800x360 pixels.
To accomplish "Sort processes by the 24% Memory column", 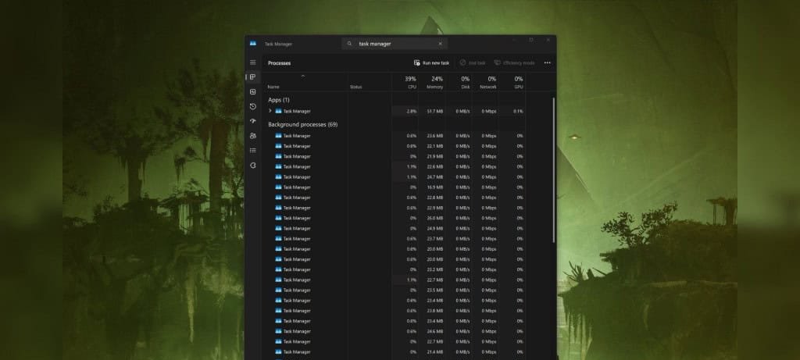I will (431, 82).
